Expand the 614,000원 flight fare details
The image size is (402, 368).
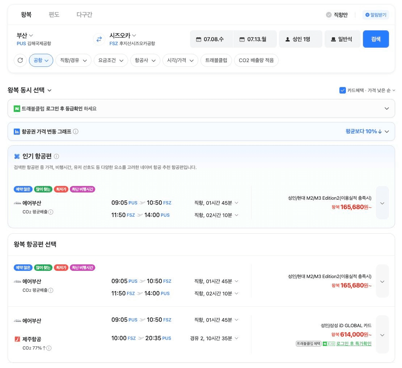[x=382, y=335]
